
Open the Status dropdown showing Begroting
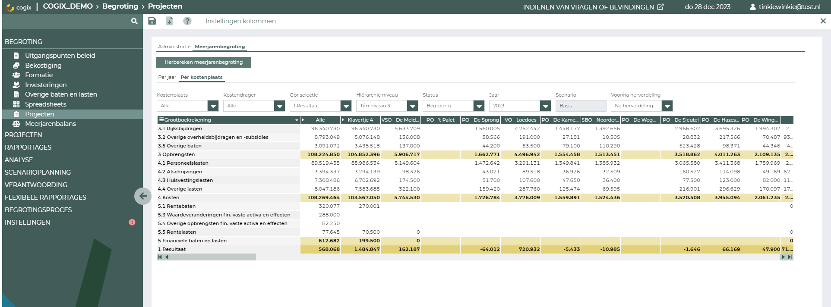pos(479,106)
